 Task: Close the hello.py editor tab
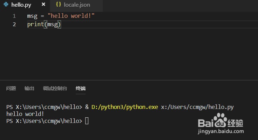pos(43,5)
